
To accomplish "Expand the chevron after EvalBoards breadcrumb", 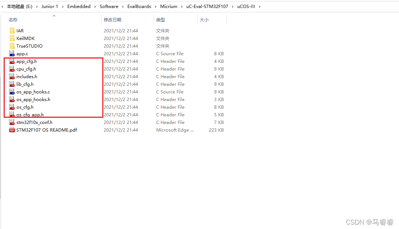I will point(155,7).
